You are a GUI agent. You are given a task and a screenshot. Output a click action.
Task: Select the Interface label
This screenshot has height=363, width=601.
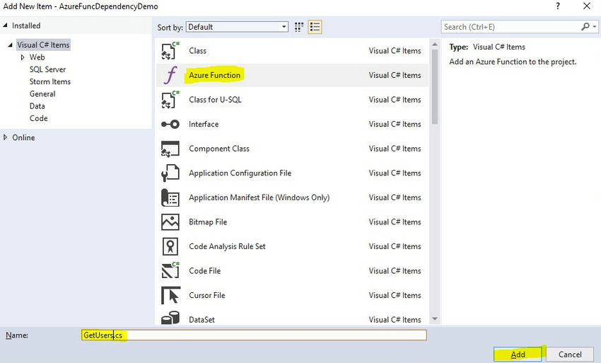(204, 125)
